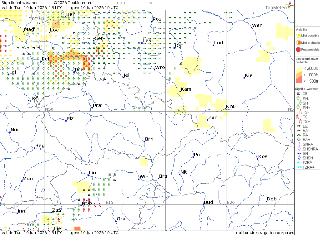Click the Deb city label

pos(272,199)
